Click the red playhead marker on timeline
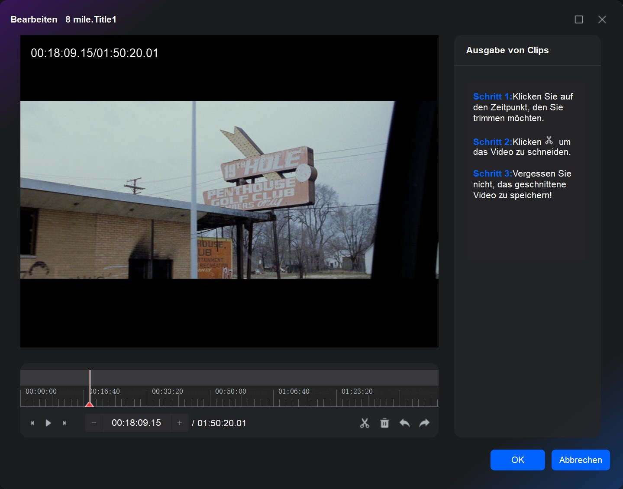 pos(90,404)
